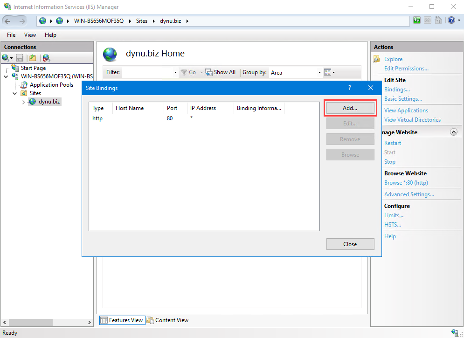This screenshot has width=464, height=338.
Task: Click the Add... button in Site Bindings
Action: point(350,108)
